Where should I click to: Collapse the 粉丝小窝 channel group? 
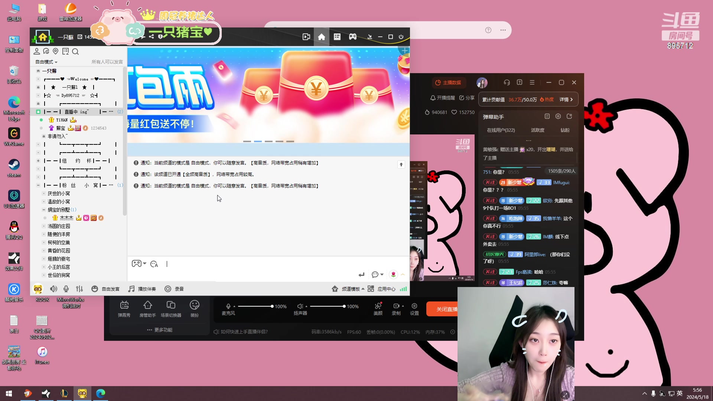(x=38, y=185)
